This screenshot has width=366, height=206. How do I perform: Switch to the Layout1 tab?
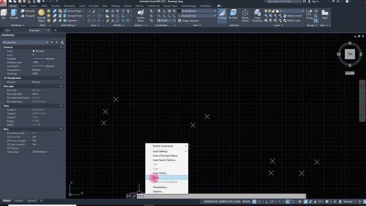[x=19, y=201]
